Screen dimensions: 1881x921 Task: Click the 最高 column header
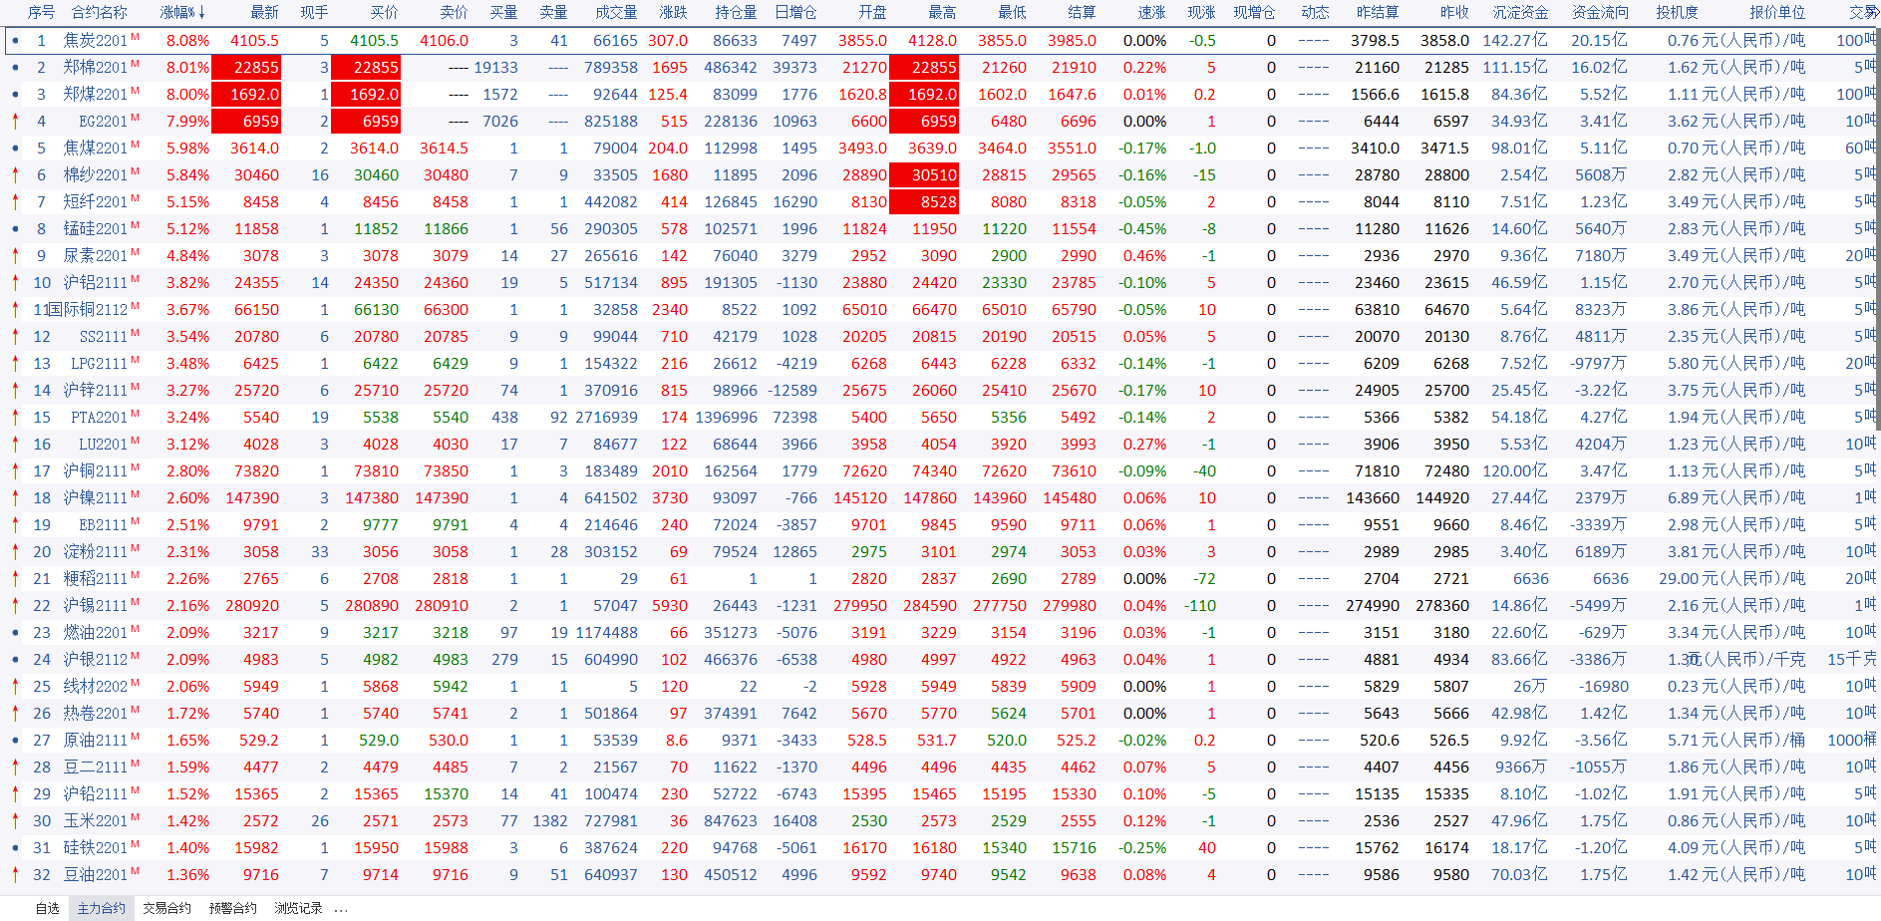coord(942,12)
